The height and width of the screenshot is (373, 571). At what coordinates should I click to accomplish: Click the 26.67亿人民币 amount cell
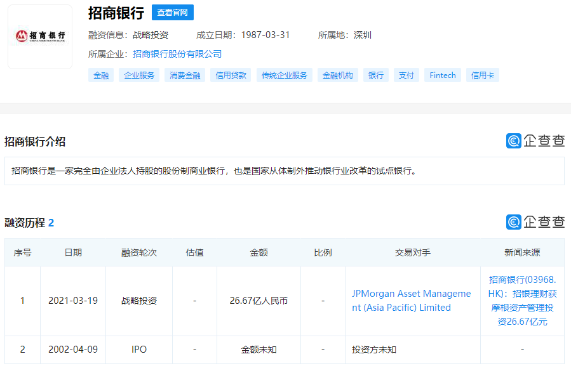[259, 301]
